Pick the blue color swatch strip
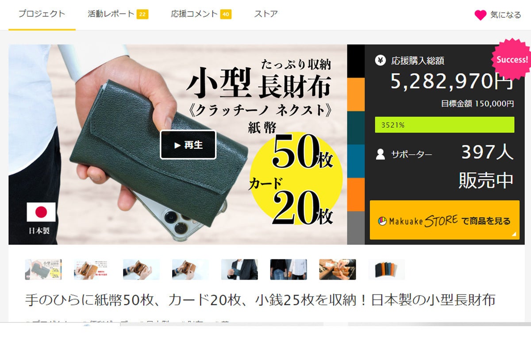531x354 pixels. coord(356,161)
